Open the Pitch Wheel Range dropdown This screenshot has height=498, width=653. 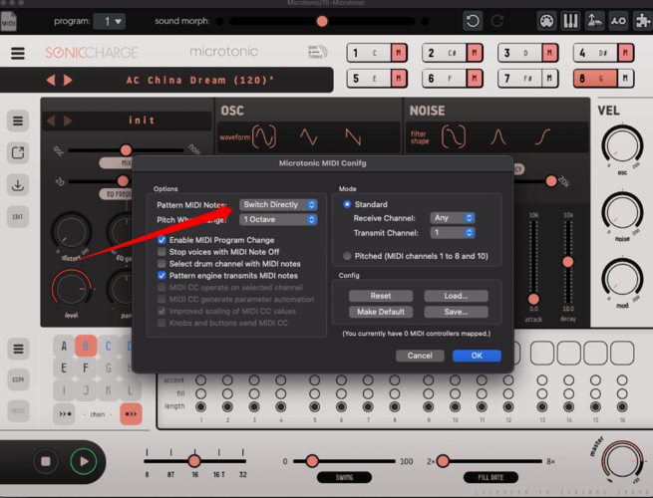click(x=278, y=220)
